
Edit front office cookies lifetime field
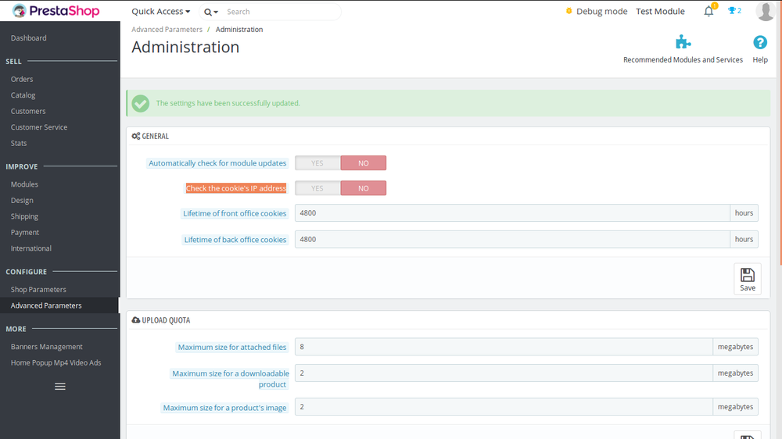(x=512, y=212)
